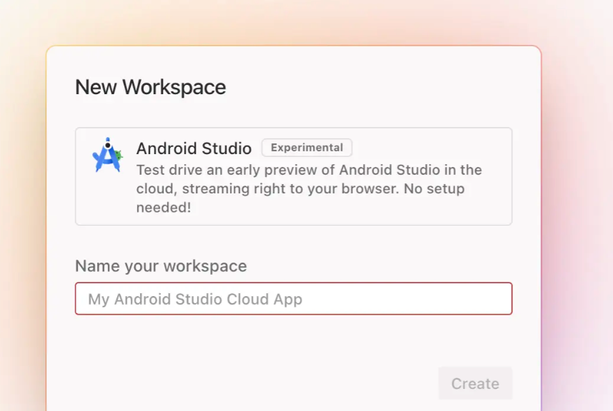Click the dialog background panel

click(x=293, y=342)
